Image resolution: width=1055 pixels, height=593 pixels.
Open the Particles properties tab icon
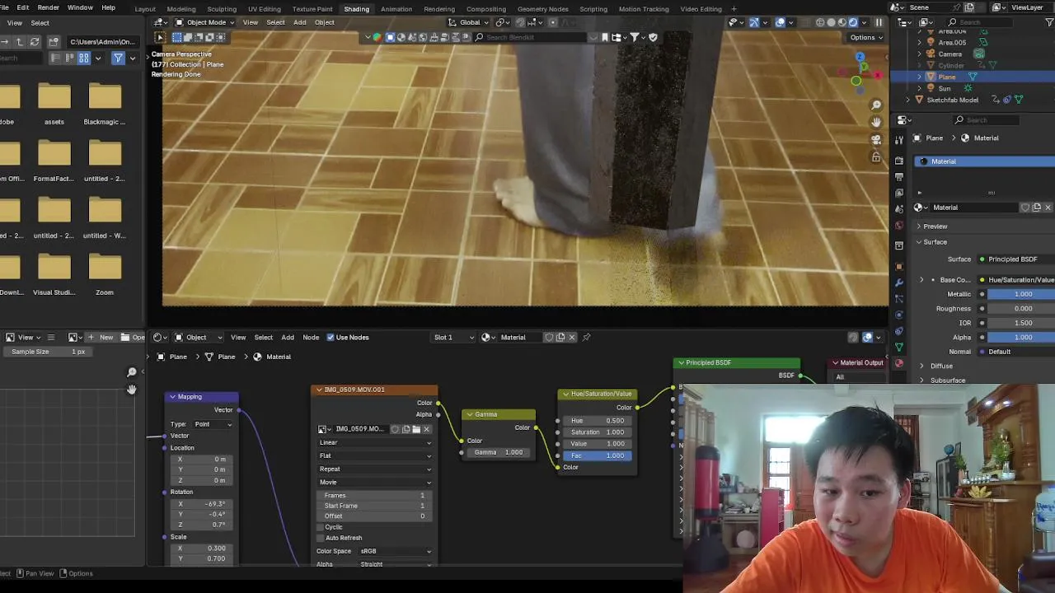(x=899, y=298)
